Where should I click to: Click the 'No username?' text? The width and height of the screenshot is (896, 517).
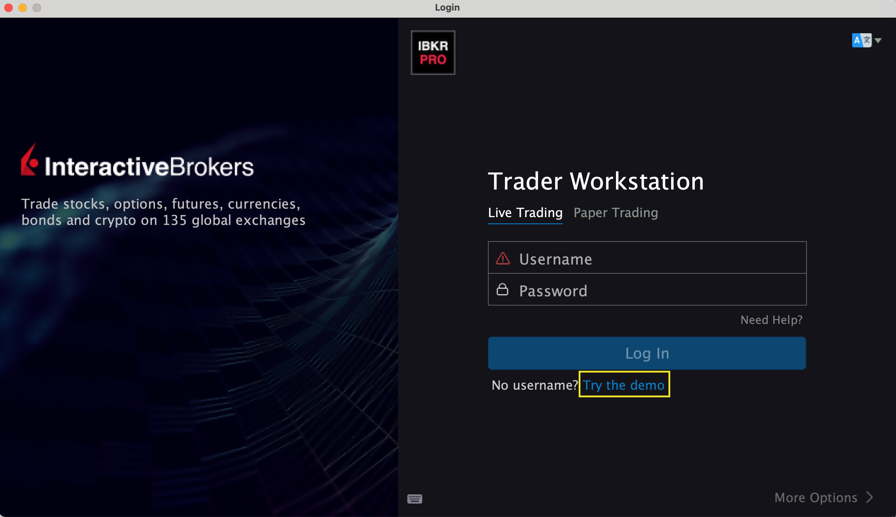(x=535, y=385)
